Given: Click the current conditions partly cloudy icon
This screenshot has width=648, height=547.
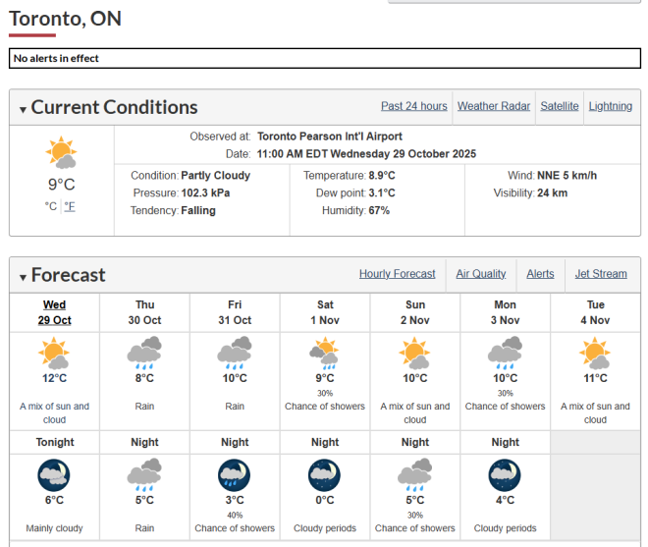Looking at the screenshot, I should tap(61, 154).
